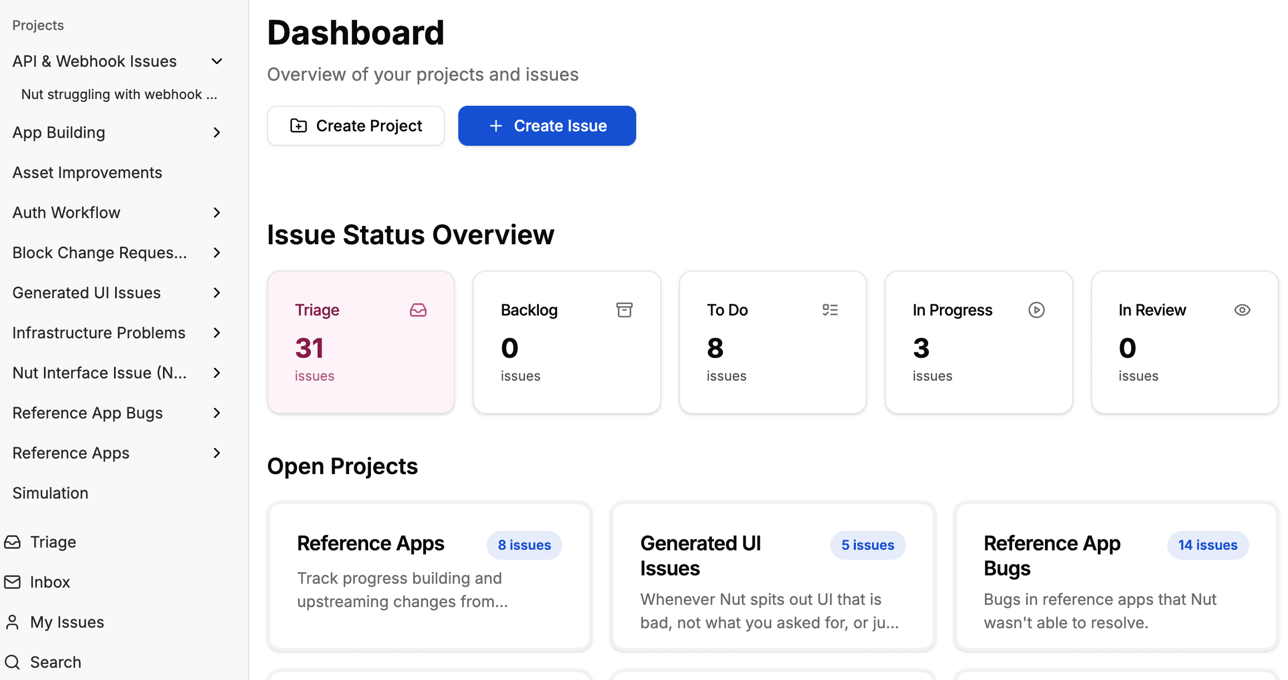This screenshot has width=1288, height=680.
Task: Click the In Progress play icon
Action: tap(1037, 310)
